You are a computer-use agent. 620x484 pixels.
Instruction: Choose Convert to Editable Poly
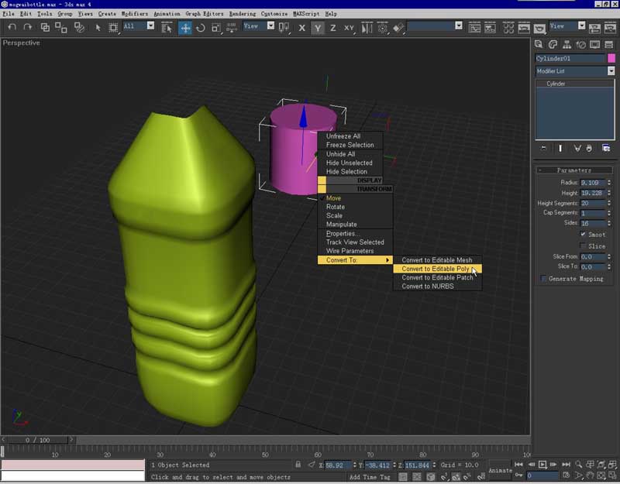click(435, 269)
